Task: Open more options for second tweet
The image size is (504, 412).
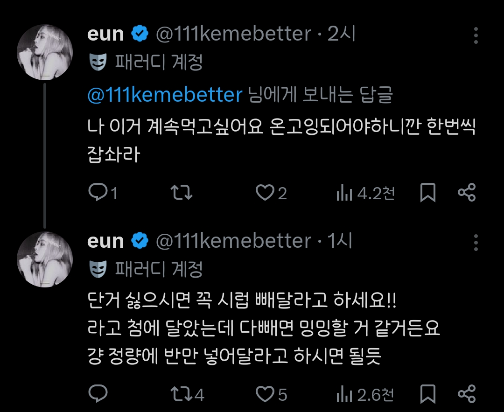Action: (476, 243)
